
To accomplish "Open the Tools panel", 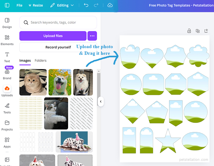I will 7,108.
